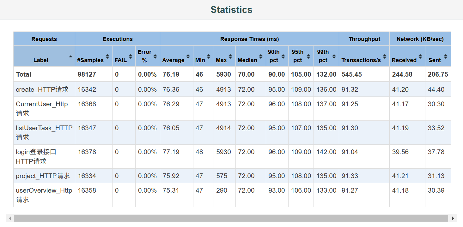The height and width of the screenshot is (227, 463).
Task: Click the 95th pct sort arrows
Action: click(308, 57)
